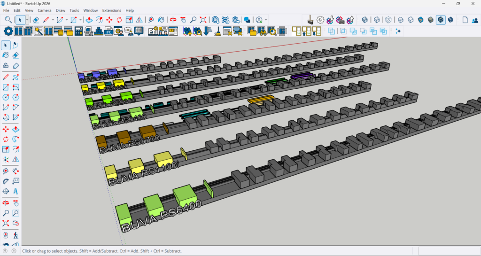The height and width of the screenshot is (256, 481).
Task: Select the Rotate tool in top toolbar
Action: point(119,20)
